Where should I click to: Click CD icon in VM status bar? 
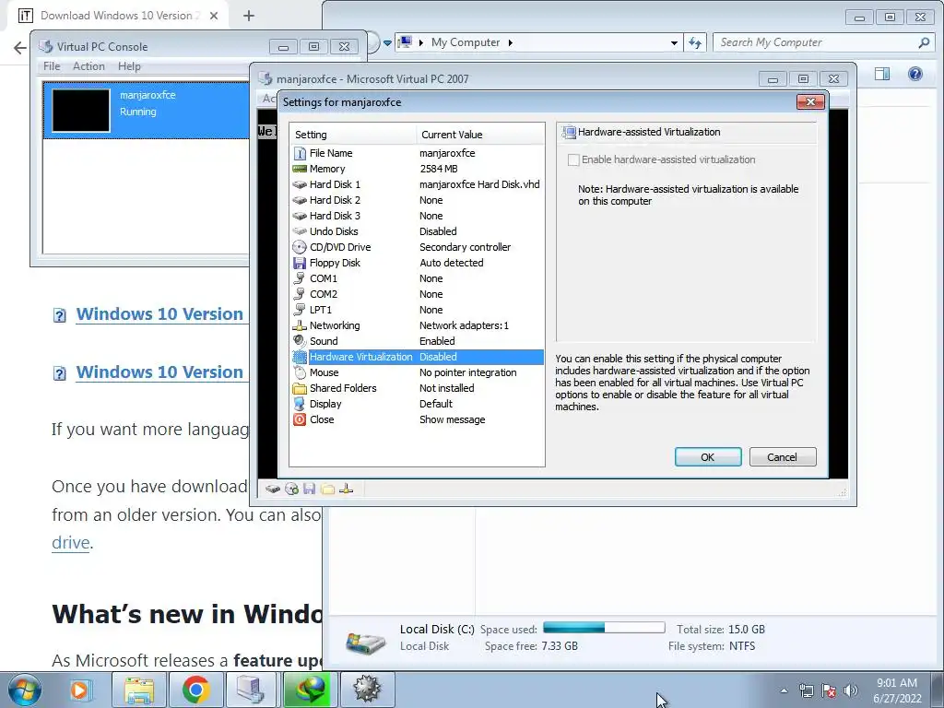[291, 489]
